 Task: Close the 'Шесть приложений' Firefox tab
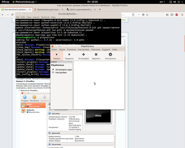(95, 10)
